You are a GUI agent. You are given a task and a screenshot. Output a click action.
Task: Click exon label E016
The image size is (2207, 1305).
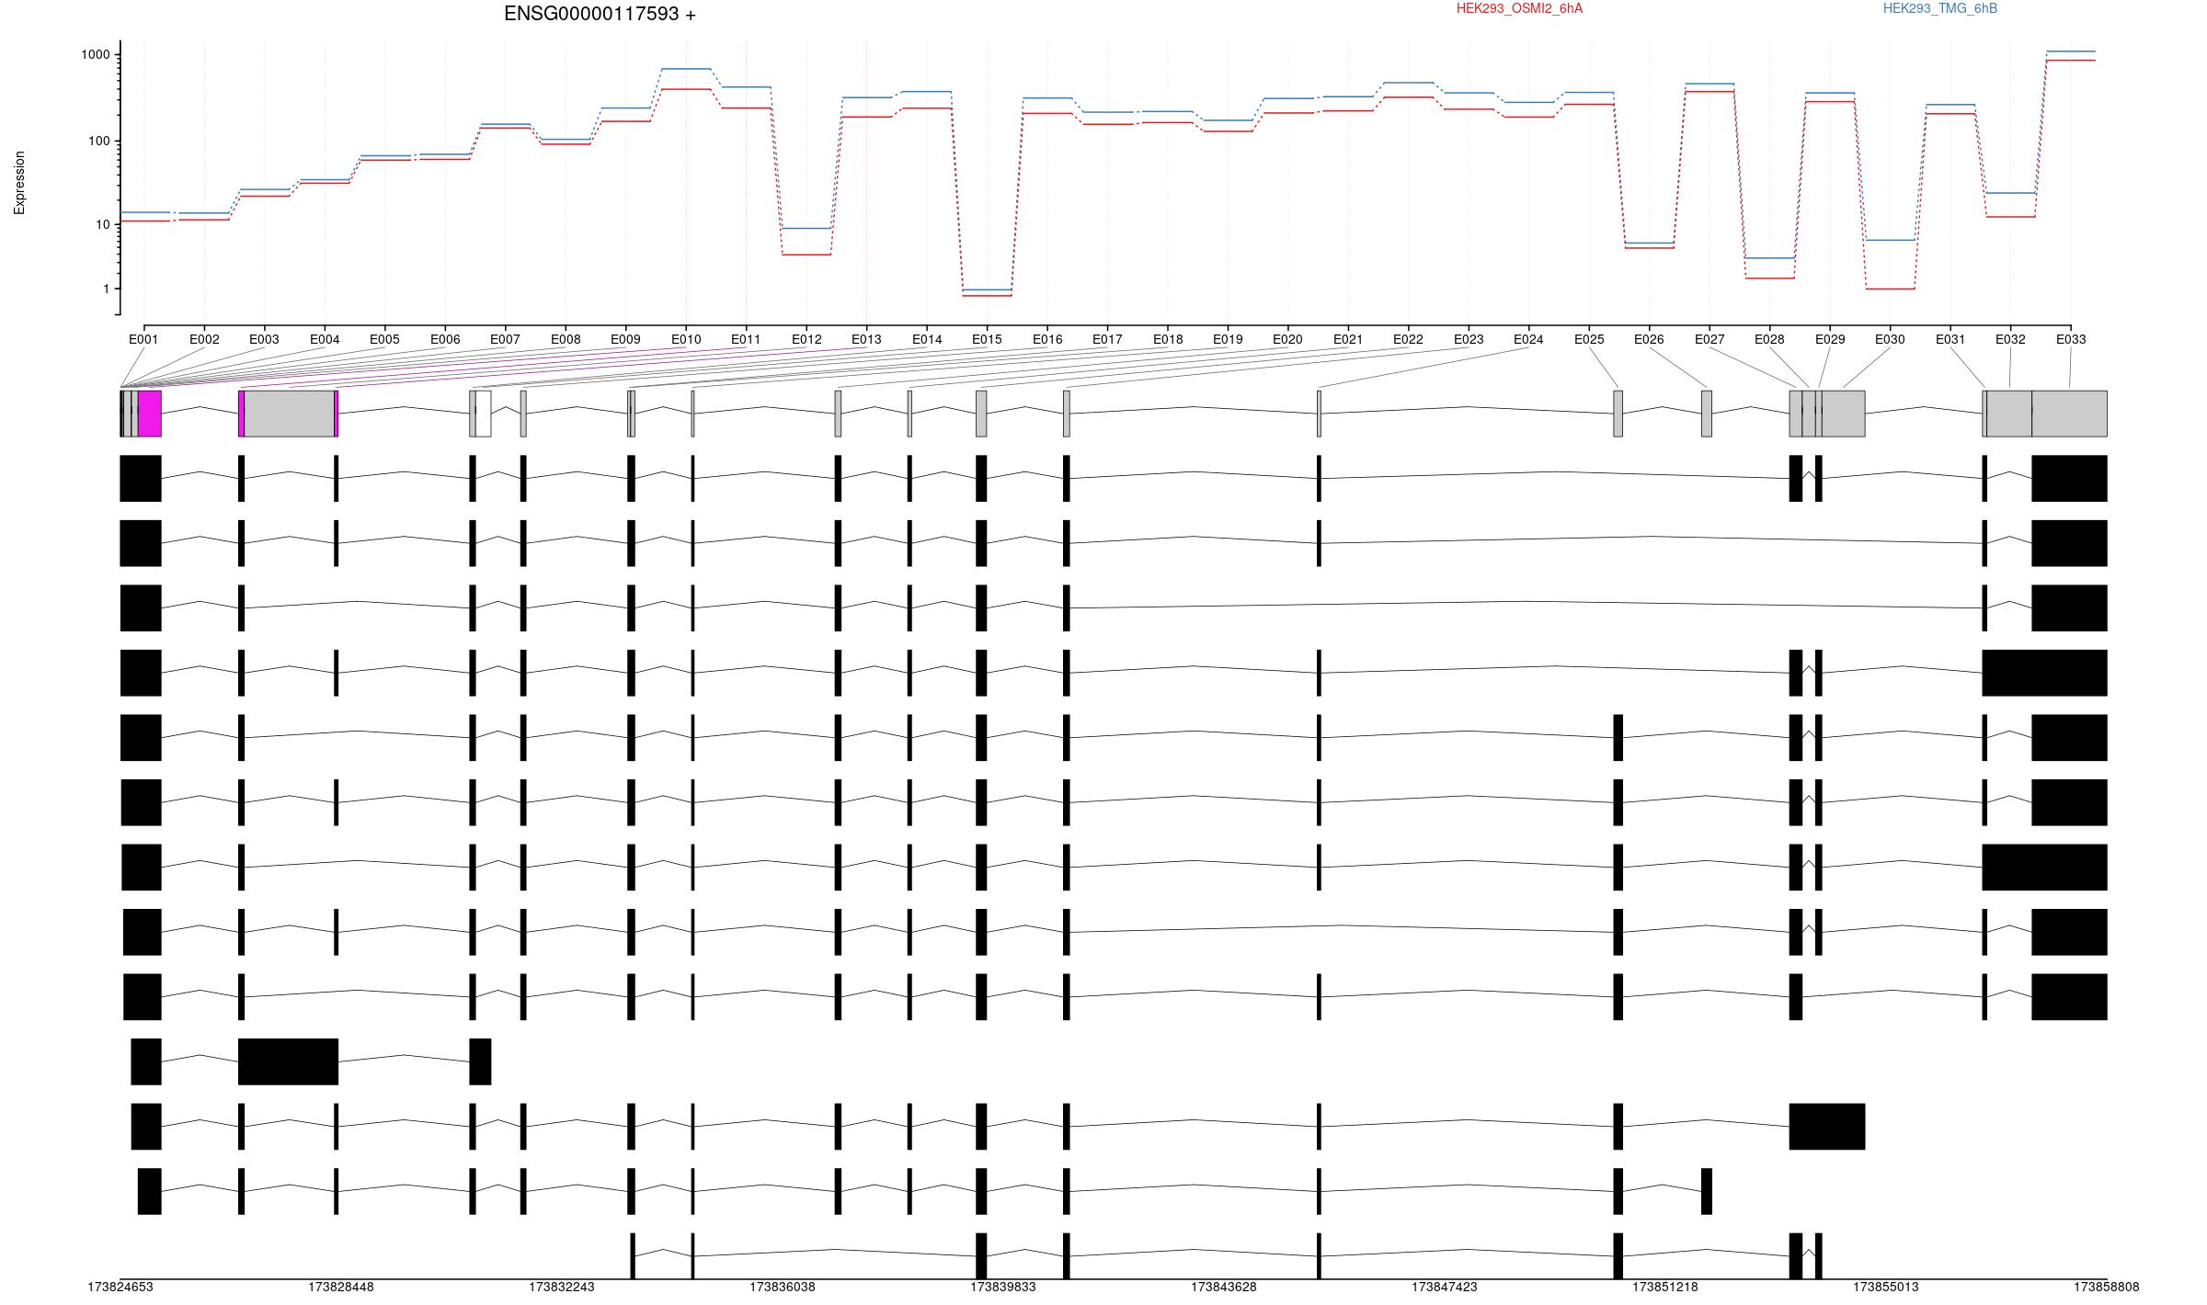click(1047, 339)
